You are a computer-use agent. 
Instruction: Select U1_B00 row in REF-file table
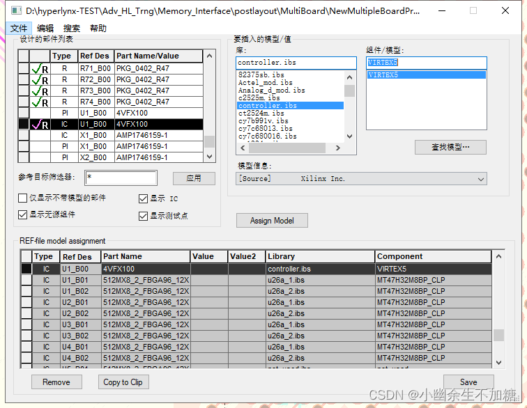click(x=256, y=269)
